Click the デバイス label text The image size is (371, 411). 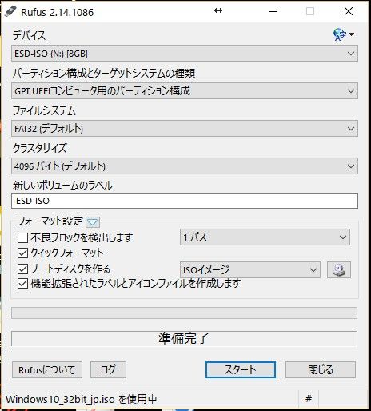29,35
